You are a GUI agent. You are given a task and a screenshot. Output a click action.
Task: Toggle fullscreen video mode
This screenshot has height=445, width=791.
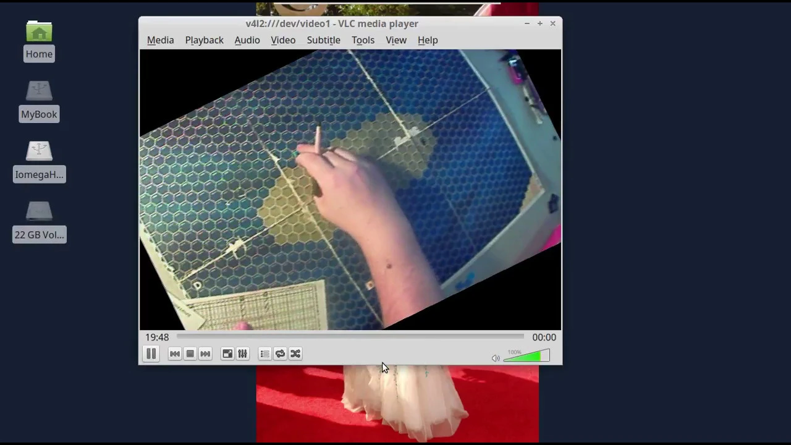point(227,354)
